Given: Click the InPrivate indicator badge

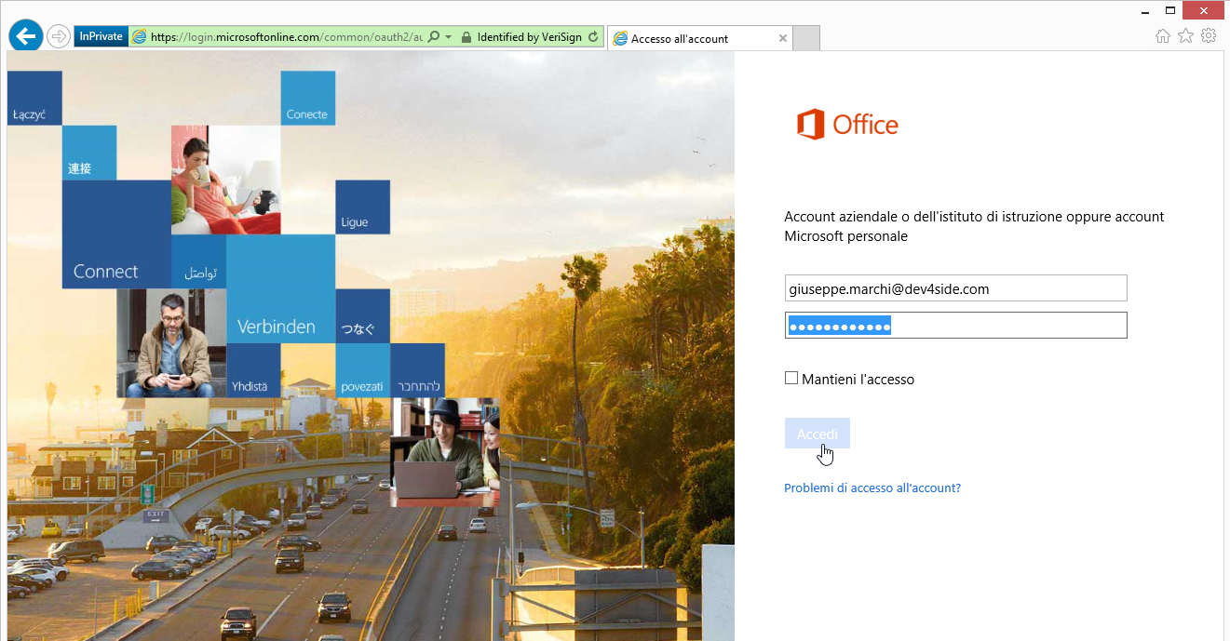Looking at the screenshot, I should (101, 37).
